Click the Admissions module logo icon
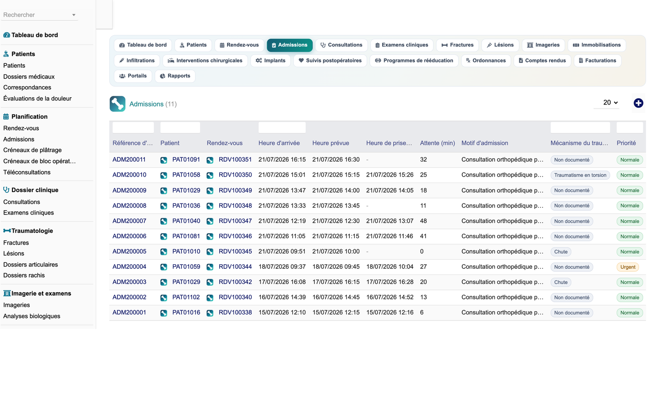 tap(117, 104)
